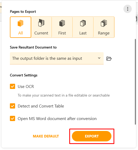Disable Open MS Word document after conversion
The image size is (138, 150).
point(12,118)
